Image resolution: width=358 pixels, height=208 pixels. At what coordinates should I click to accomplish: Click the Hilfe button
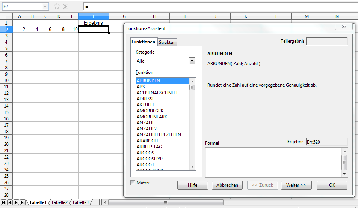192,185
